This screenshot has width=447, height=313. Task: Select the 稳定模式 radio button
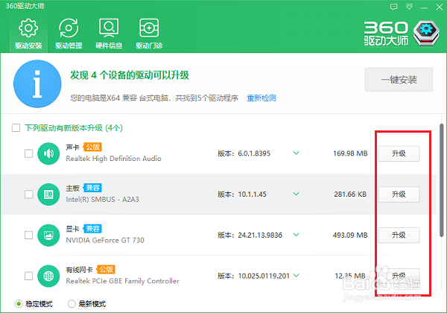click(x=19, y=304)
